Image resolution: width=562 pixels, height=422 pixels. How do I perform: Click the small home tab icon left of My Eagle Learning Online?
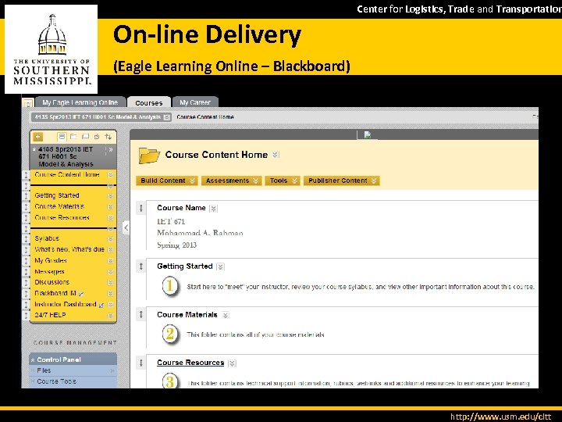pyautogui.click(x=27, y=103)
